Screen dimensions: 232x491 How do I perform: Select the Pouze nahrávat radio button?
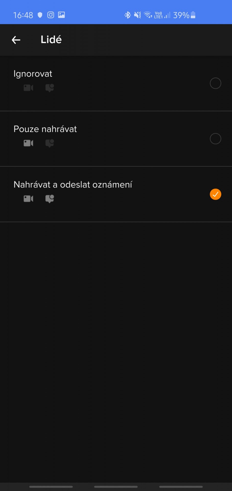pyautogui.click(x=215, y=139)
